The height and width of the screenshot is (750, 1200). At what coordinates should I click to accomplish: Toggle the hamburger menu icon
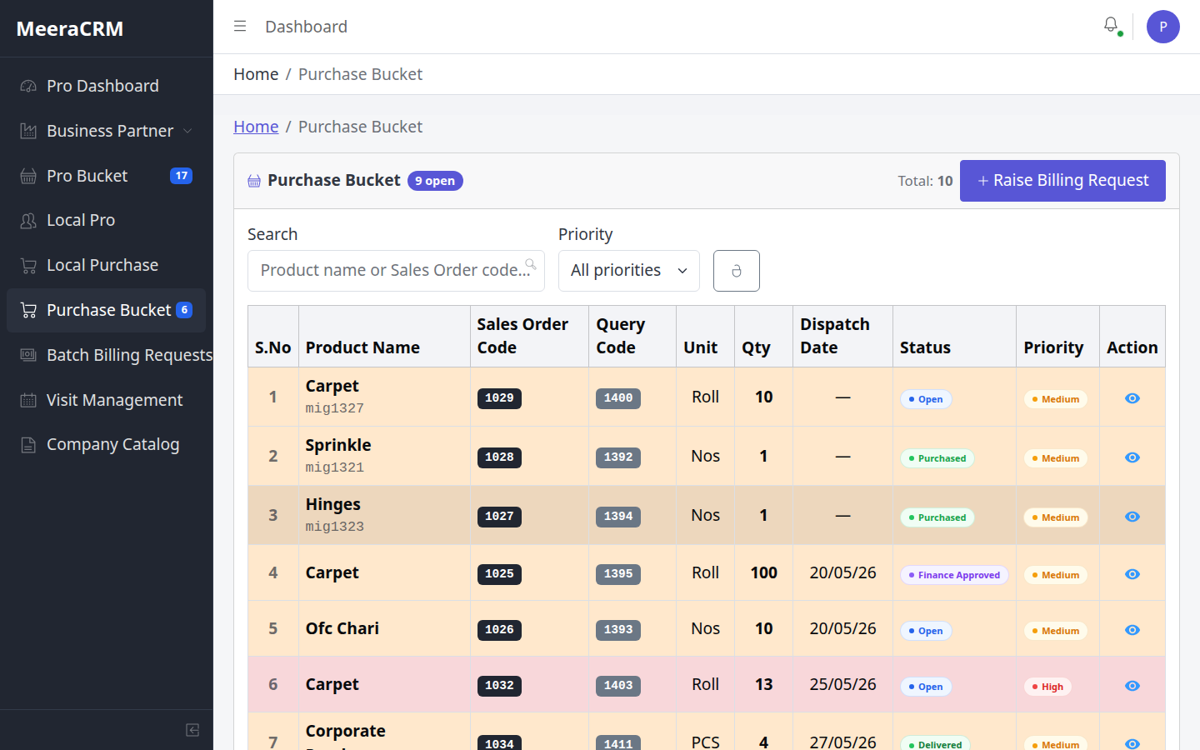240,27
